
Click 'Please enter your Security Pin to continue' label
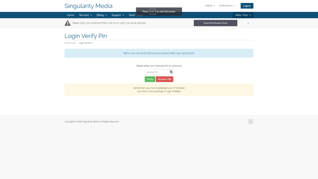pos(159,66)
